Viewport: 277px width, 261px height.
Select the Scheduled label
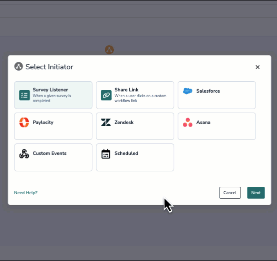[126, 153]
